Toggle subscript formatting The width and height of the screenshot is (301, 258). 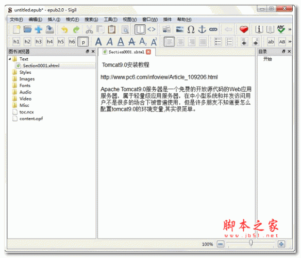(143, 42)
